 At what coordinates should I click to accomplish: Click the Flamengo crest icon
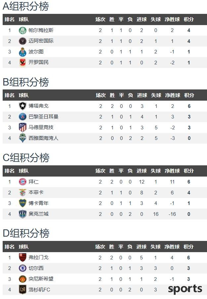[22, 257]
